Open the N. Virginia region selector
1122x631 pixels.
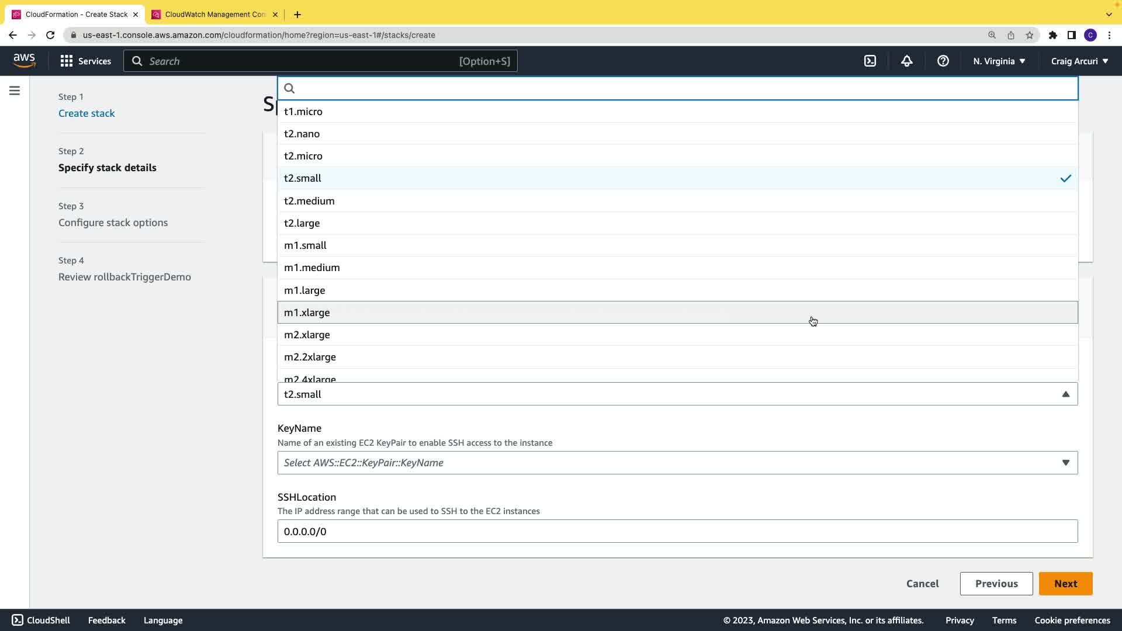[x=999, y=61]
